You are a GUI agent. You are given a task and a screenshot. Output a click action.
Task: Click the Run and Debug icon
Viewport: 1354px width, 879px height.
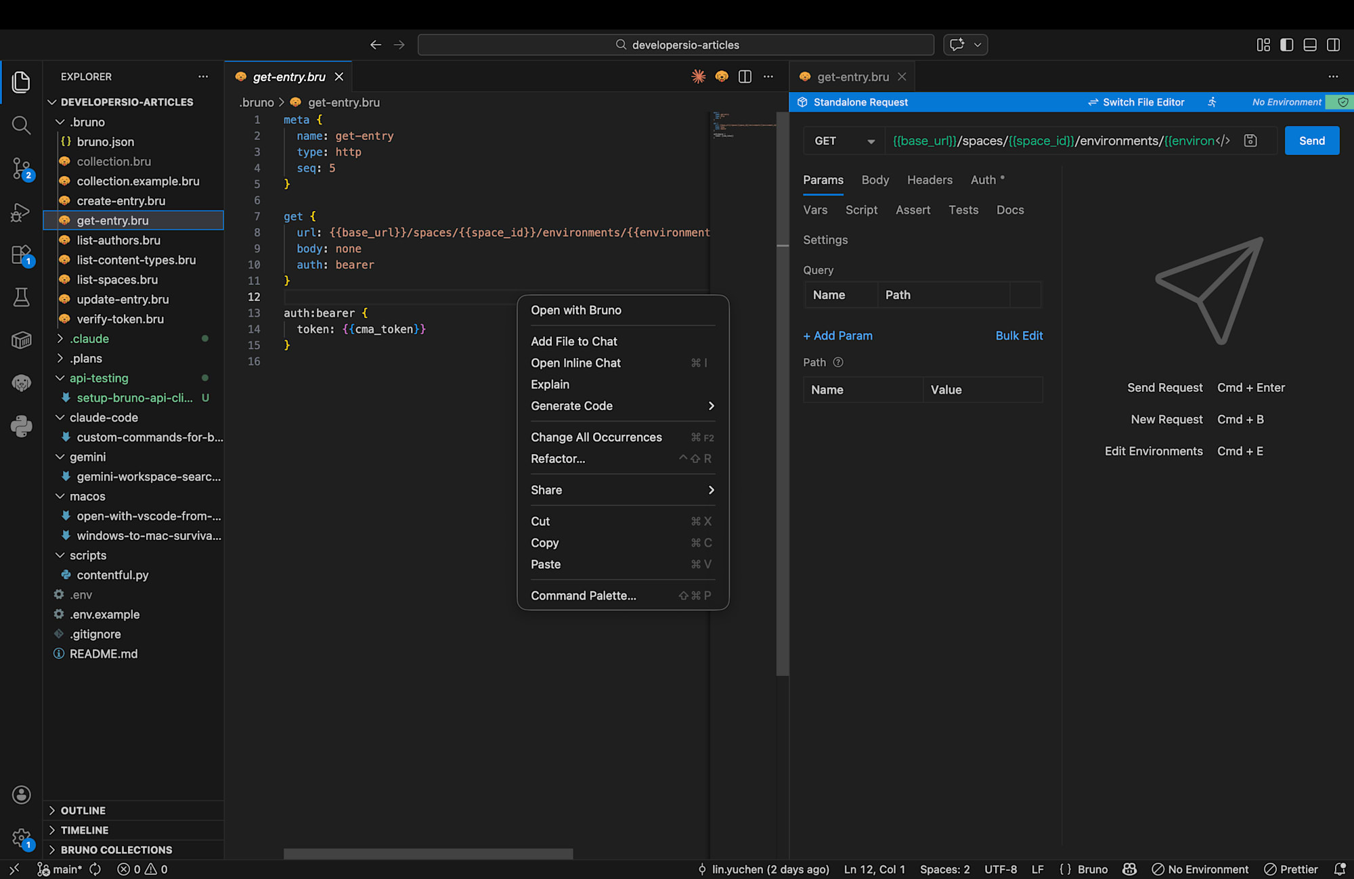(x=21, y=212)
